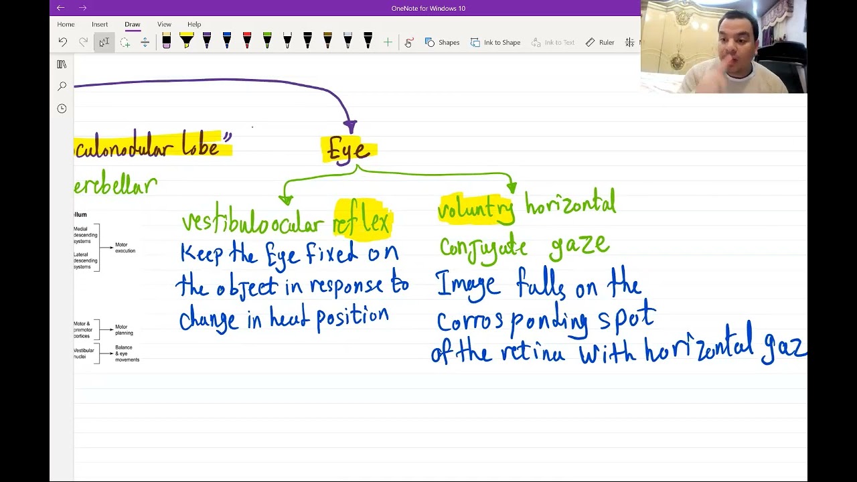Open the Shapes gallery
This screenshot has width=857, height=482.
[x=442, y=42]
